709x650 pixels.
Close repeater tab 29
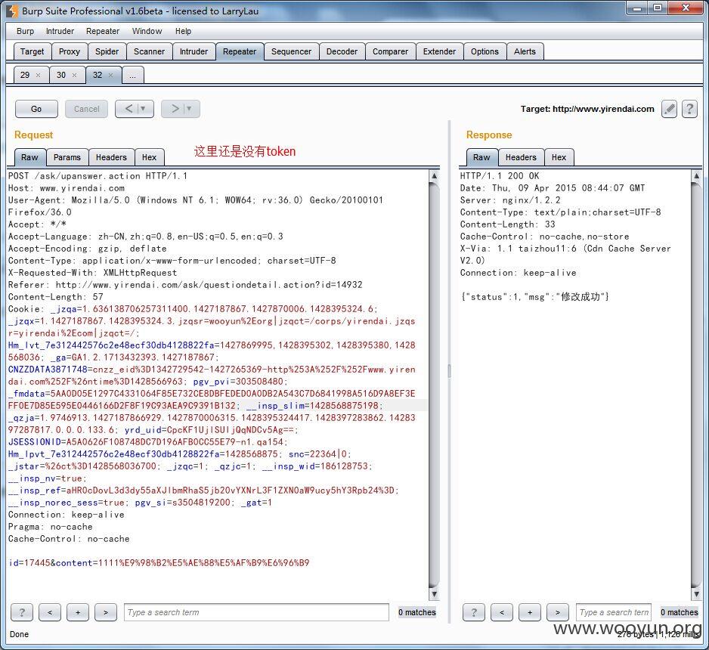[x=39, y=76]
